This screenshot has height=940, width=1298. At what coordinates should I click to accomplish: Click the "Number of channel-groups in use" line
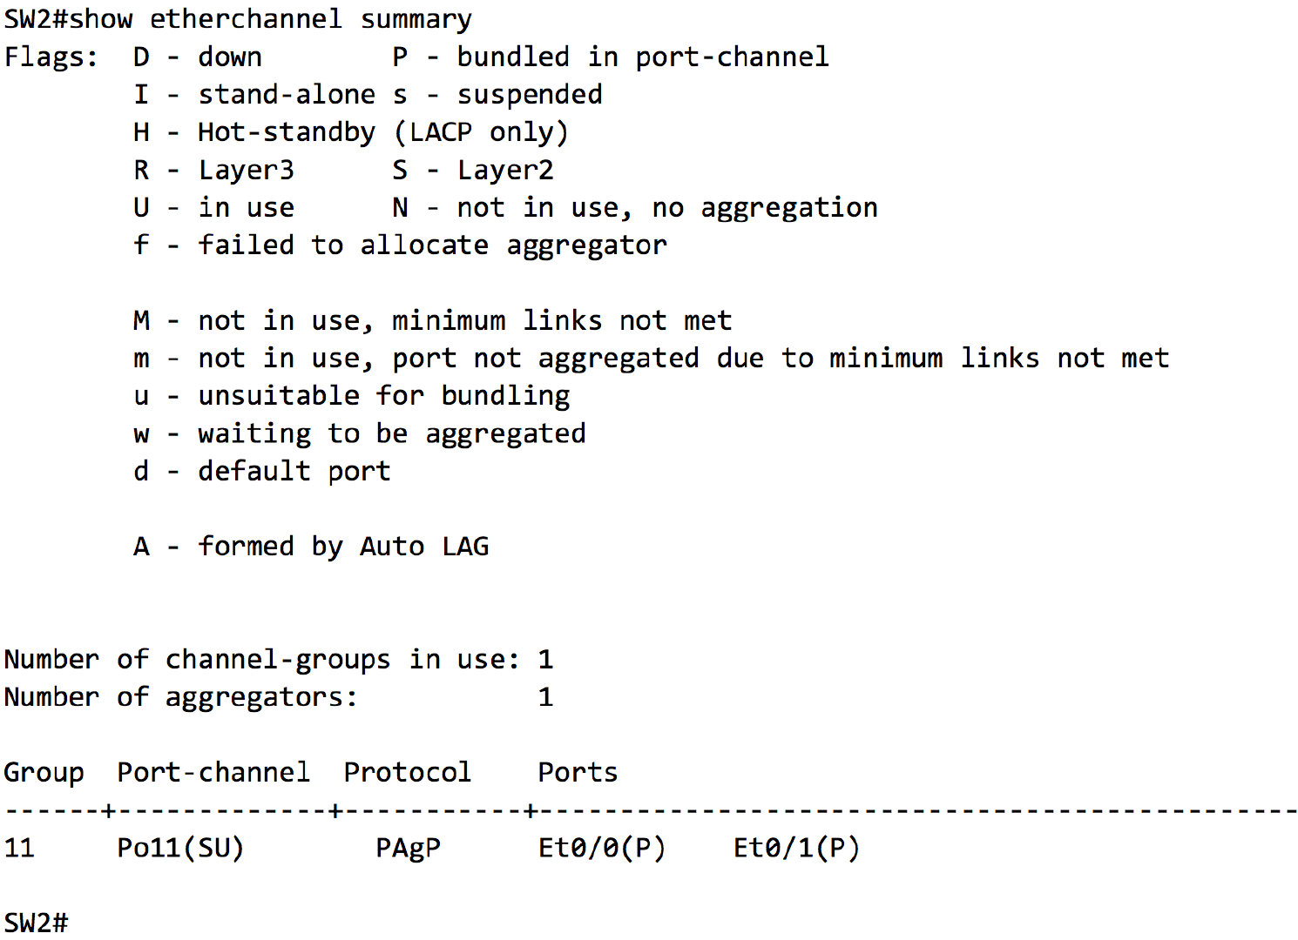pyautogui.click(x=261, y=660)
